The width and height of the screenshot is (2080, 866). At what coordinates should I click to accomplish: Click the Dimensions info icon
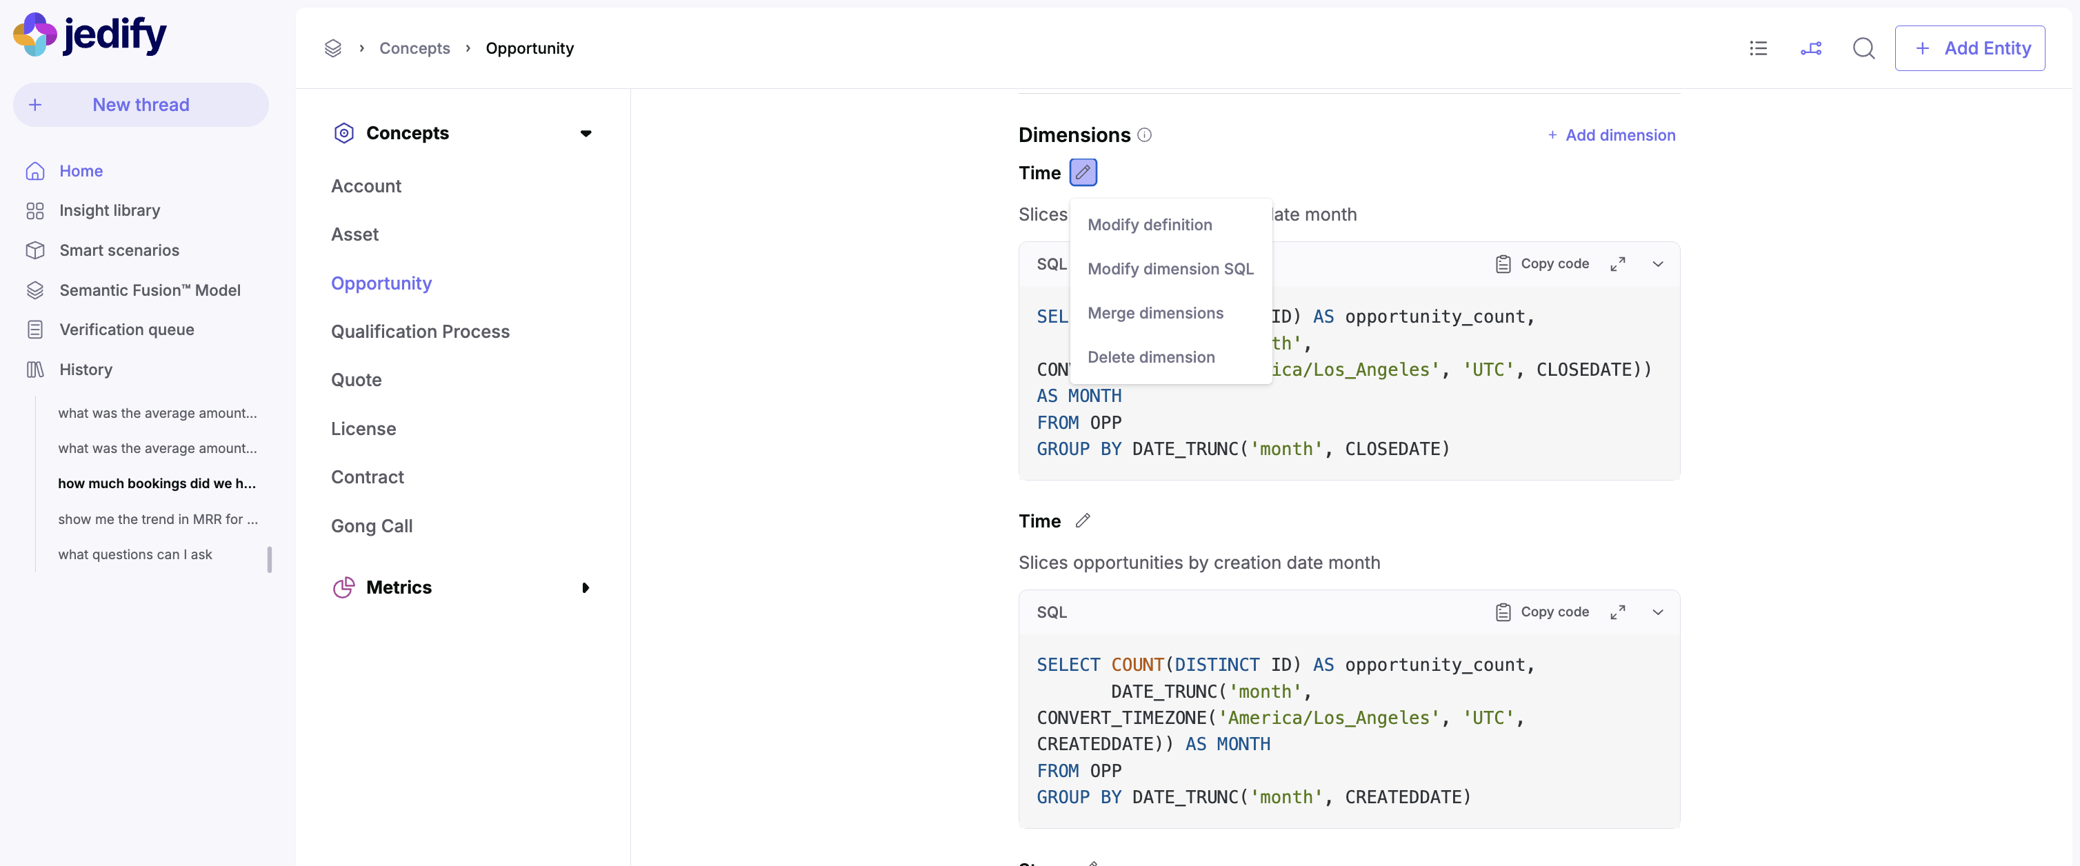(x=1144, y=134)
